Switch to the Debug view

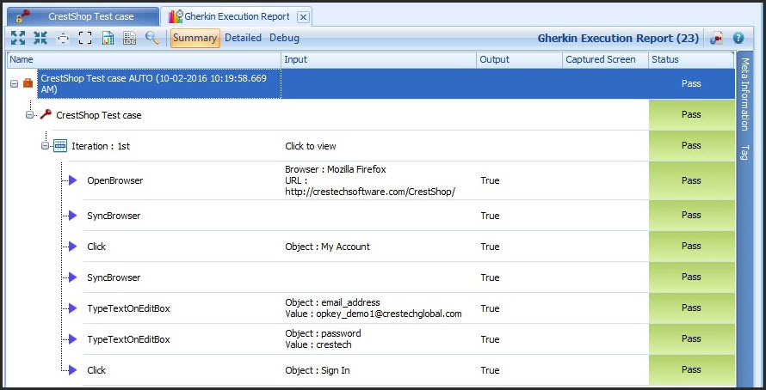point(284,38)
